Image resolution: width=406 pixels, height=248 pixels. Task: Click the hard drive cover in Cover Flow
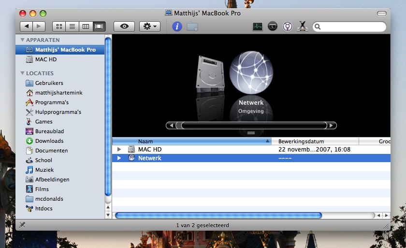[x=210, y=74]
